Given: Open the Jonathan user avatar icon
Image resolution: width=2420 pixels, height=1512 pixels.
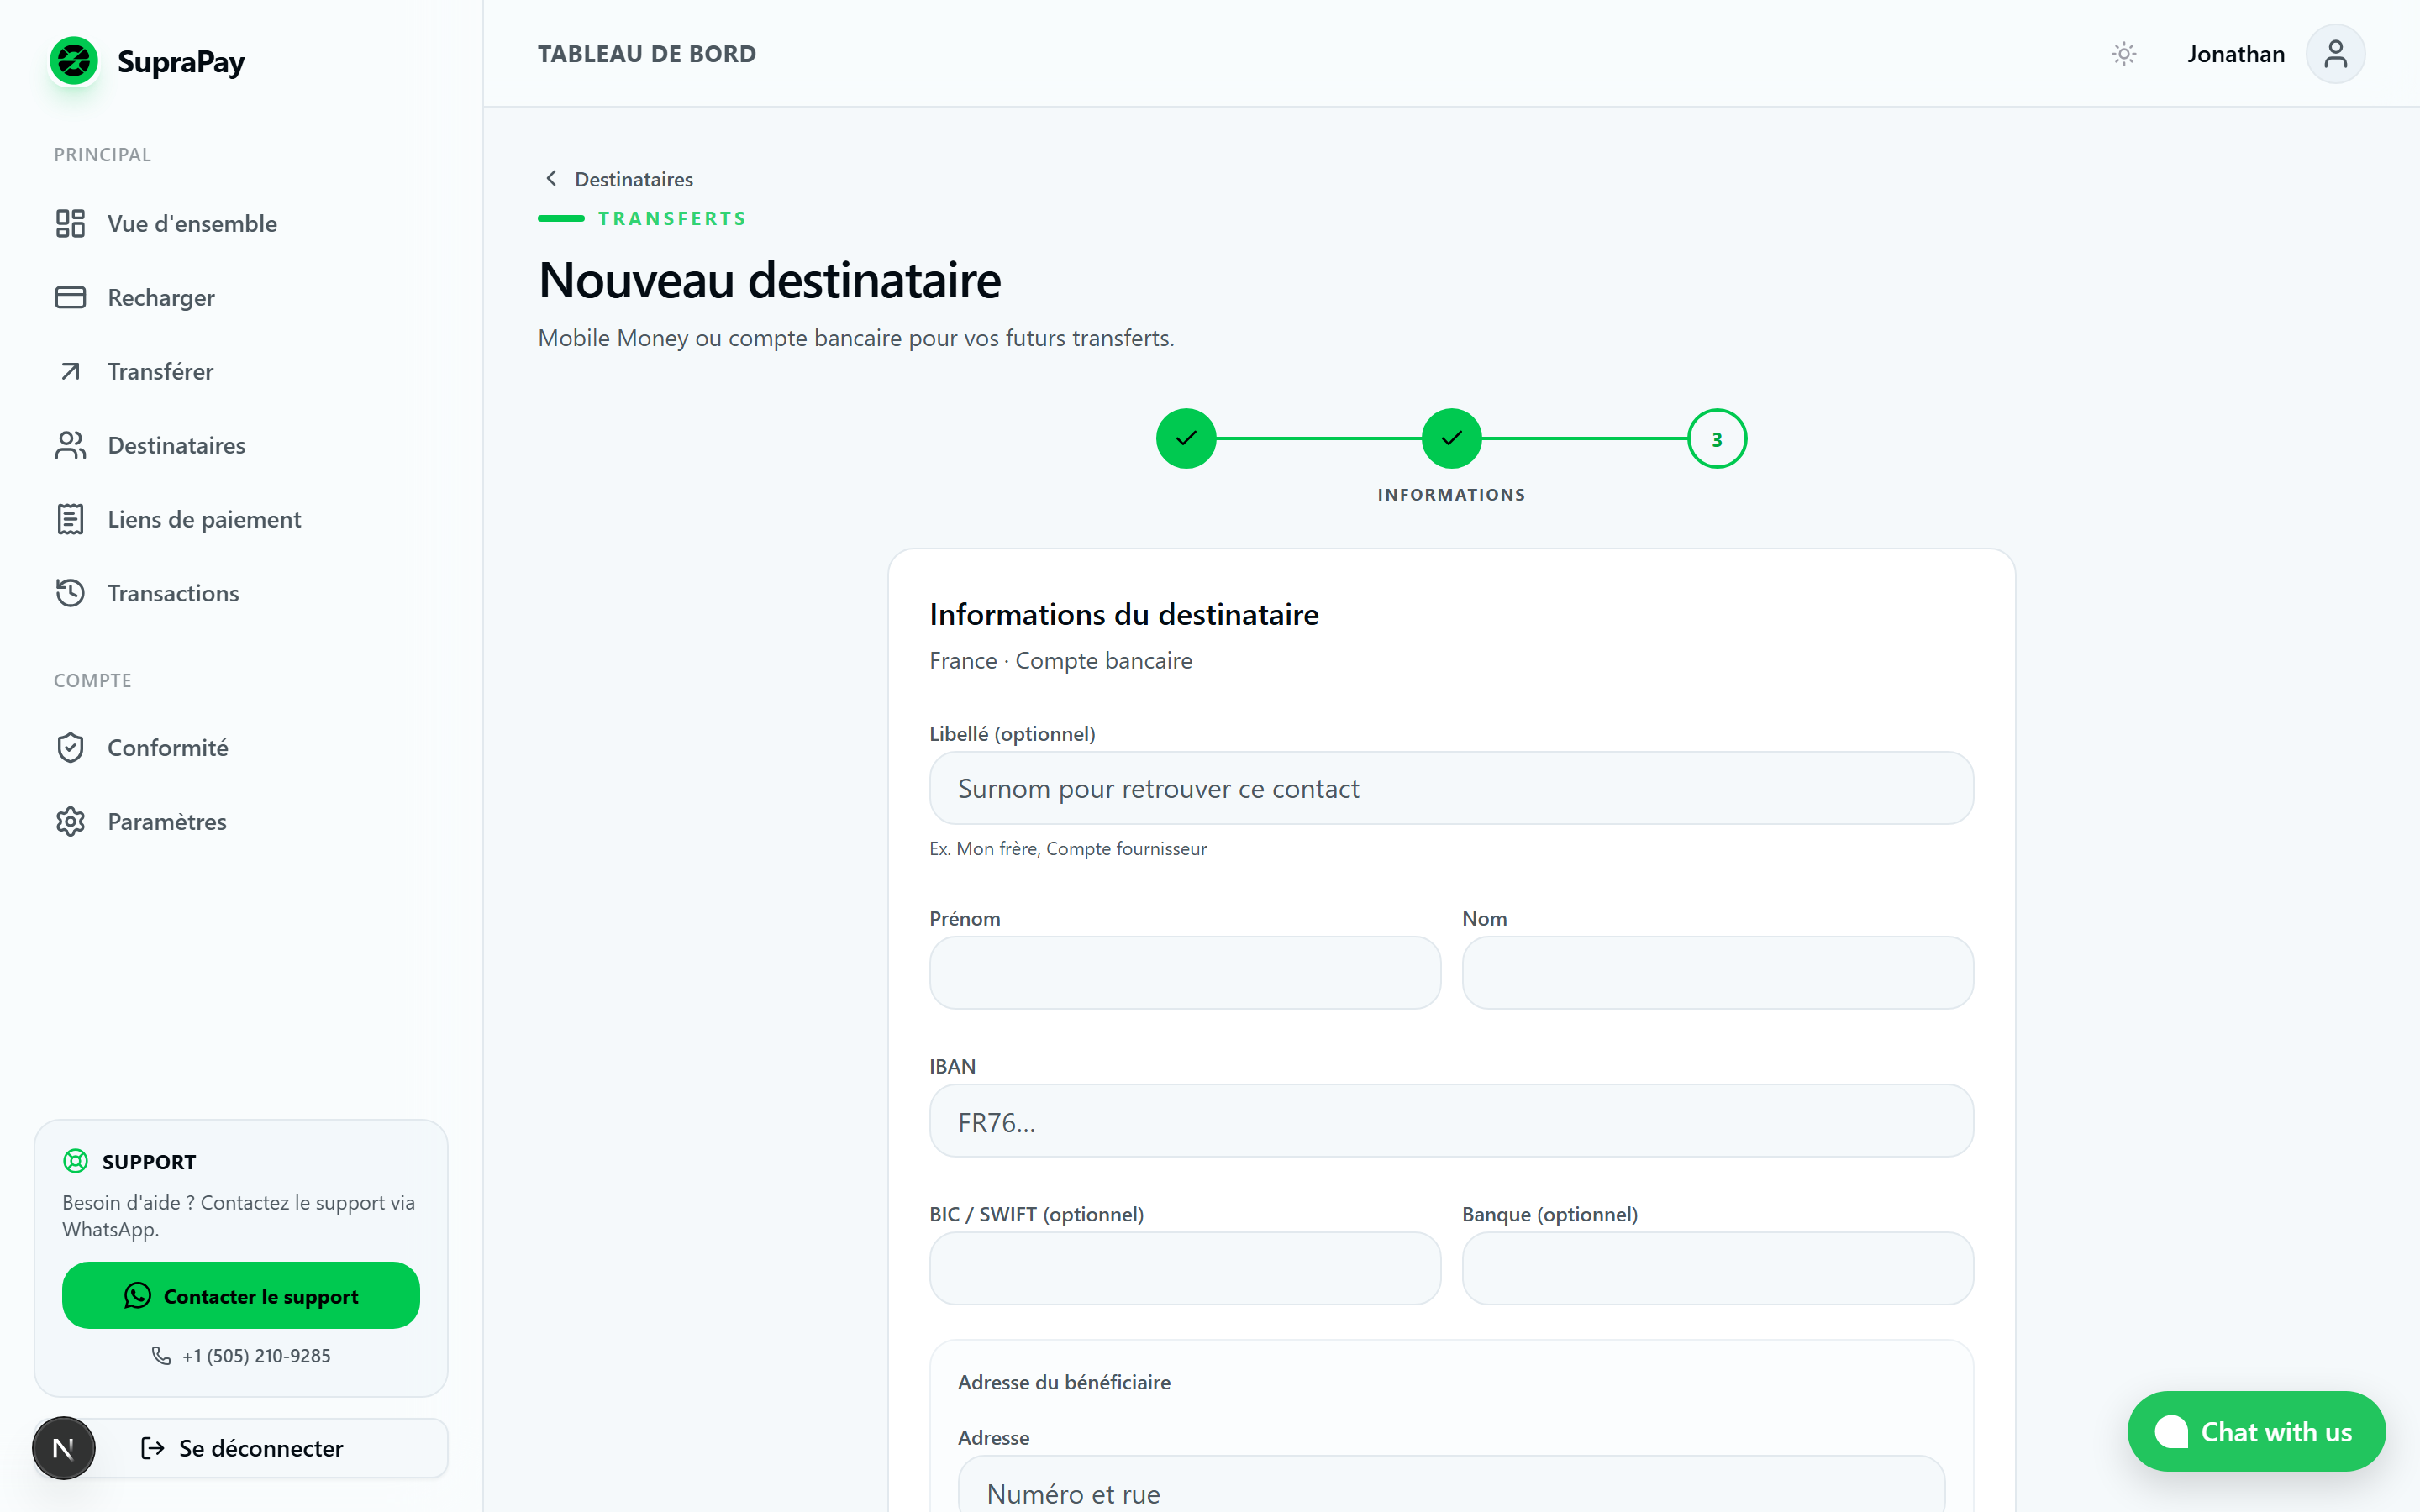Looking at the screenshot, I should [2335, 54].
